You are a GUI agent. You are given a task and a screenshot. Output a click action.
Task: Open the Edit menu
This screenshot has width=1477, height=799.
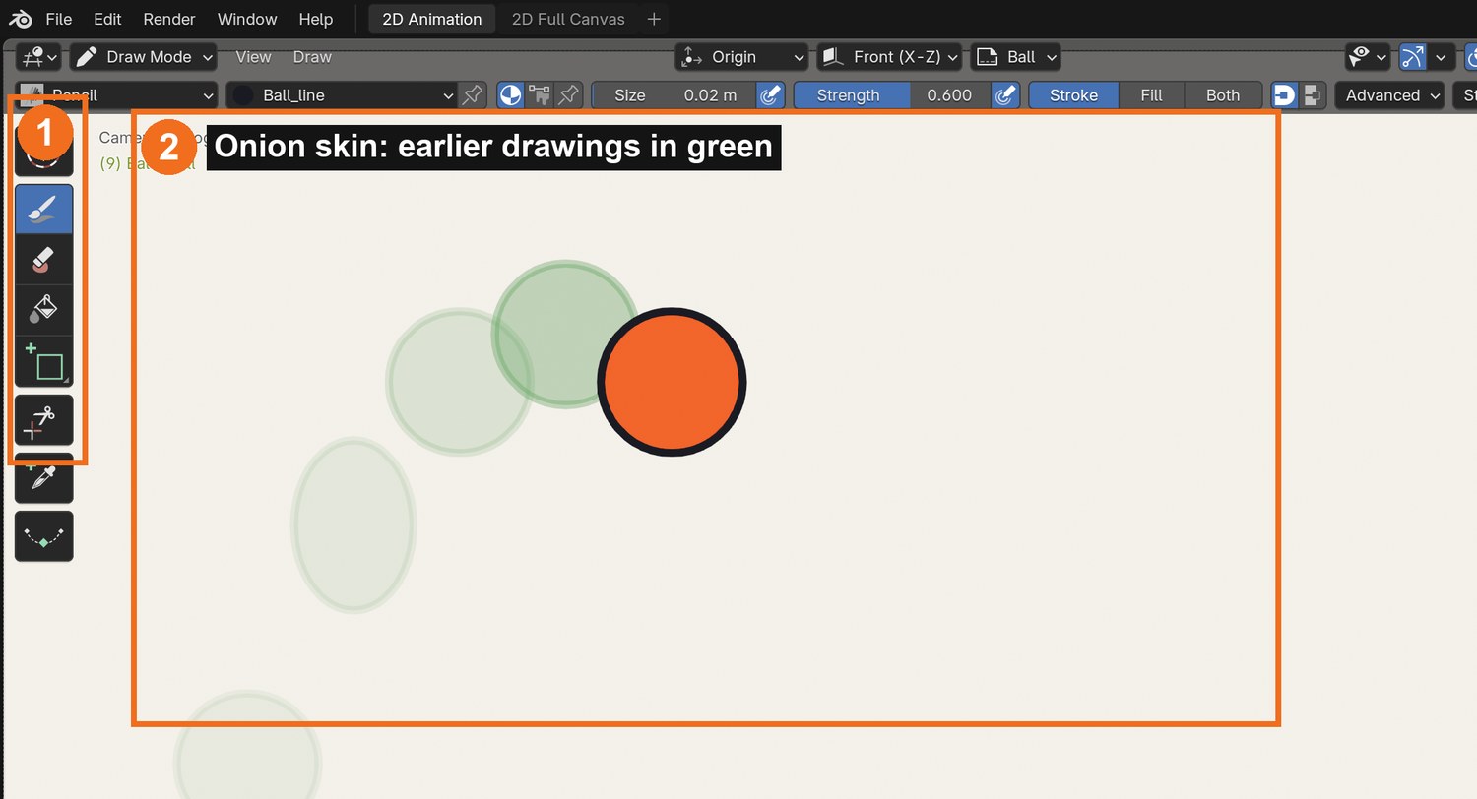(x=107, y=19)
